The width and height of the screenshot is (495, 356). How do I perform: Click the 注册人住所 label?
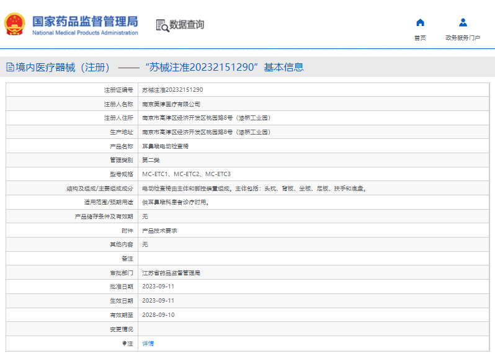118,118
